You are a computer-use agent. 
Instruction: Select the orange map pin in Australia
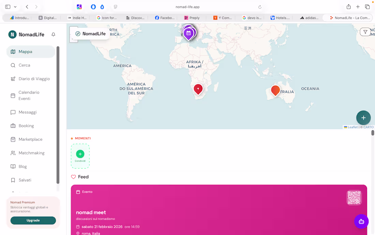275,90
